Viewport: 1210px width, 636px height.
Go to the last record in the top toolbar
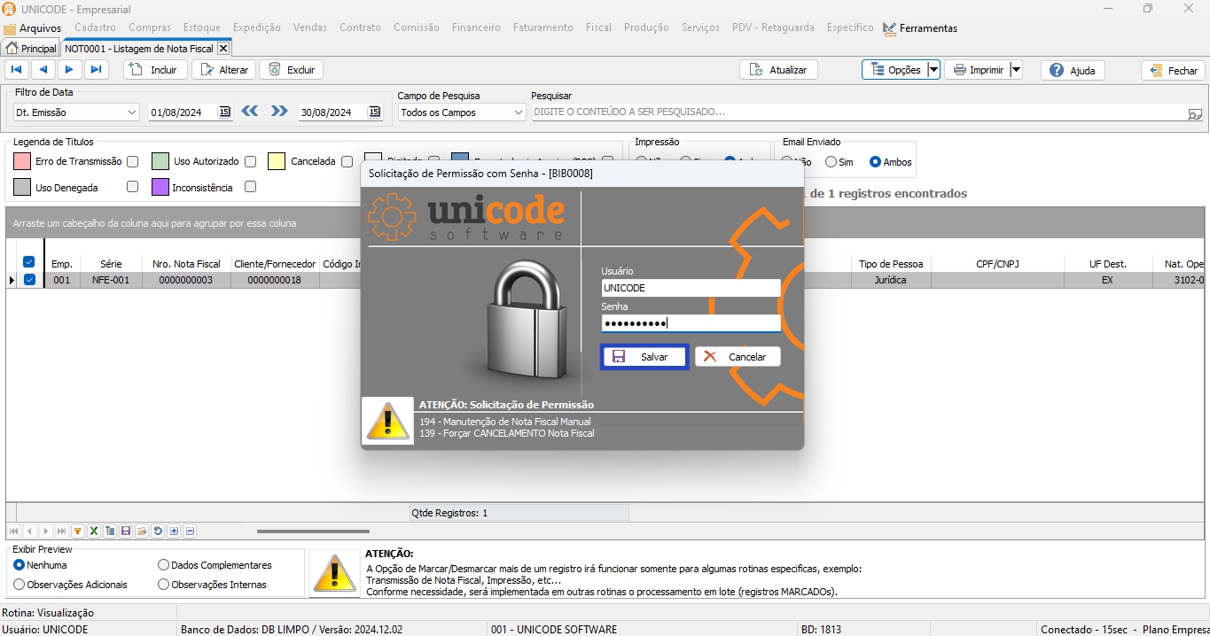tap(96, 70)
